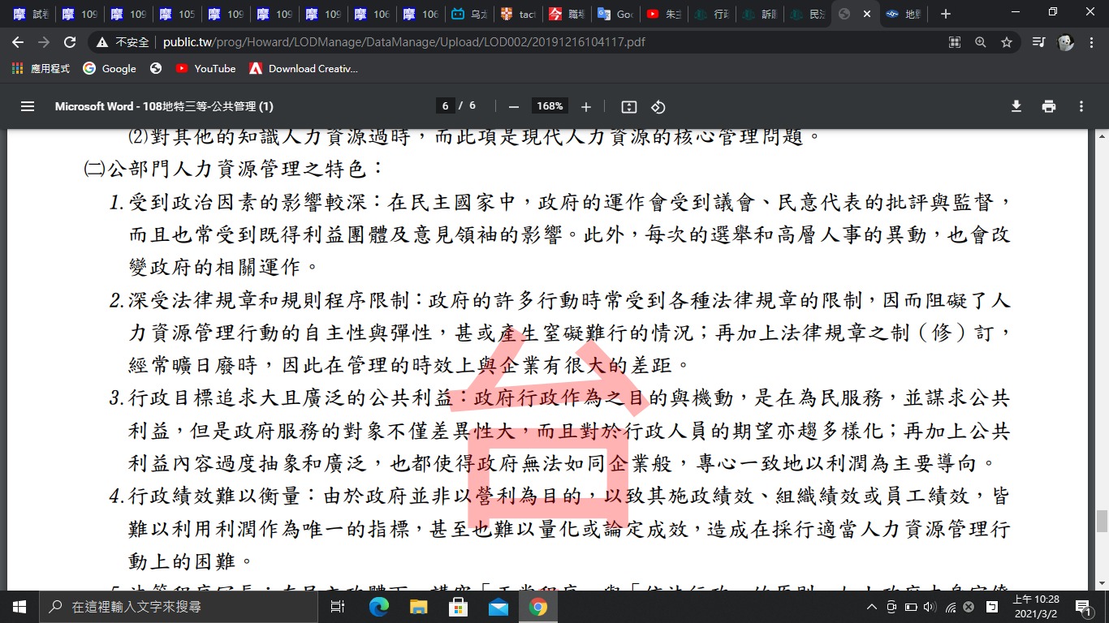This screenshot has width=1109, height=623.
Task: Click the vertical scrollbar thumb
Action: (1102, 521)
